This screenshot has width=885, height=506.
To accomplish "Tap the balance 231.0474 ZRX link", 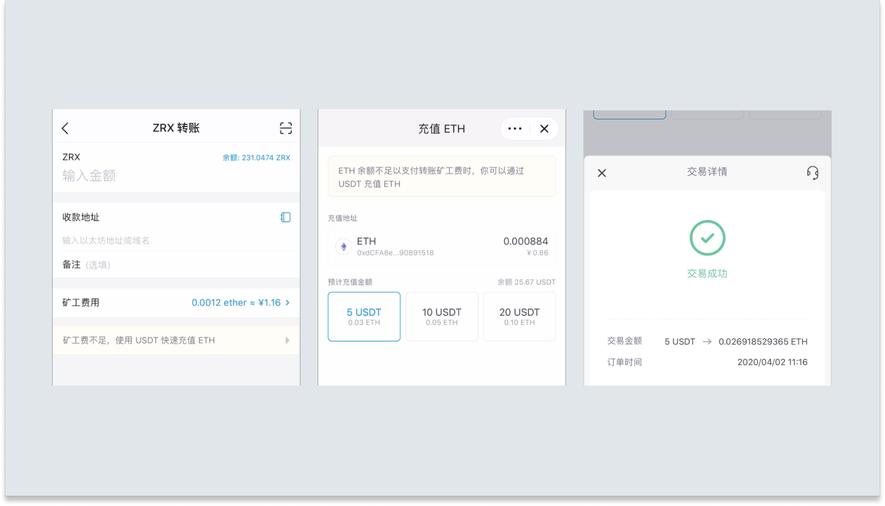I will 256,157.
